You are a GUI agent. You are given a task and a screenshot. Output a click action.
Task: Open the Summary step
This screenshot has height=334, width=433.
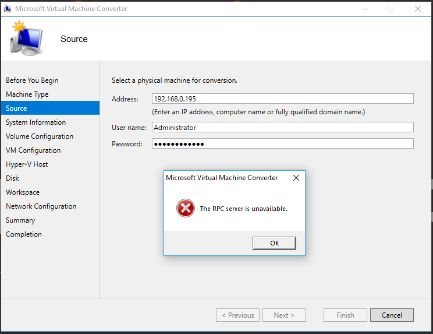(20, 220)
